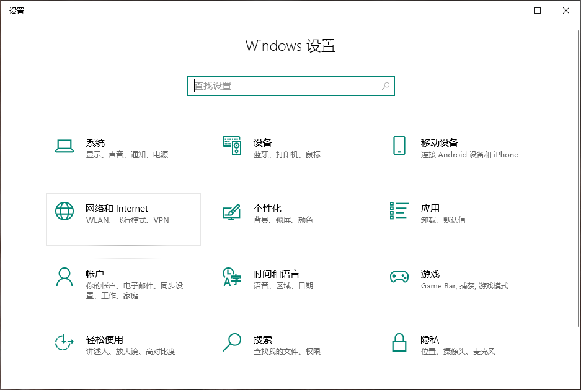Maximize the 设置 window
This screenshot has width=581, height=390.
tap(538, 11)
